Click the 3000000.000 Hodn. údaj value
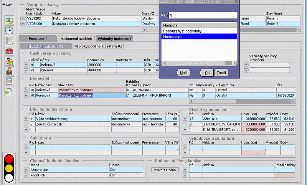 [x=254, y=124]
